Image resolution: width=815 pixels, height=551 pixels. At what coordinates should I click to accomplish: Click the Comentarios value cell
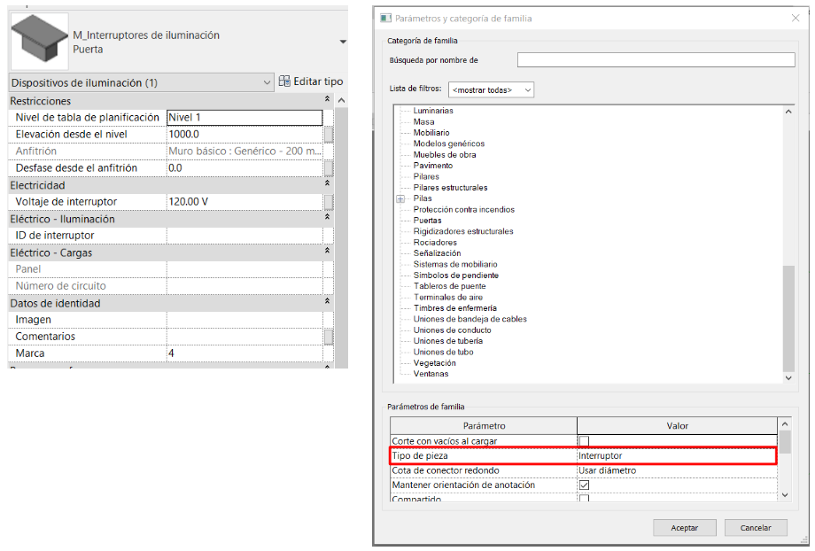click(x=244, y=337)
